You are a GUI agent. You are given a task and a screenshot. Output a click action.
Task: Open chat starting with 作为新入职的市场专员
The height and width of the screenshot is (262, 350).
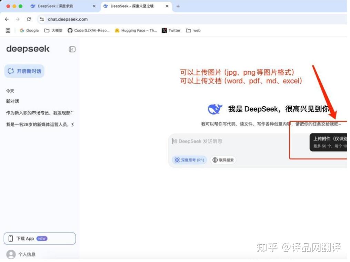[40, 113]
